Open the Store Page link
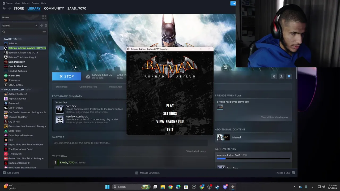This screenshot has width=340, height=191. coord(62,87)
